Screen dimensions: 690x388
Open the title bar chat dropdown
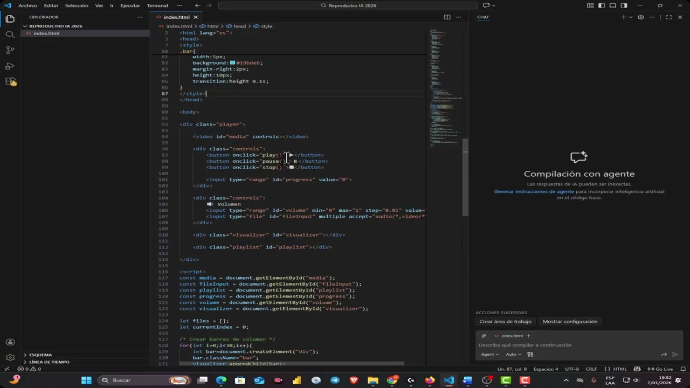(x=493, y=5)
